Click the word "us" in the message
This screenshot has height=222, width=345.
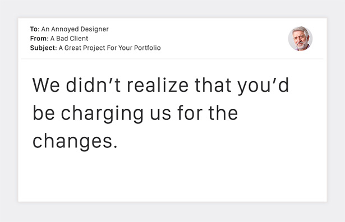pos(160,114)
